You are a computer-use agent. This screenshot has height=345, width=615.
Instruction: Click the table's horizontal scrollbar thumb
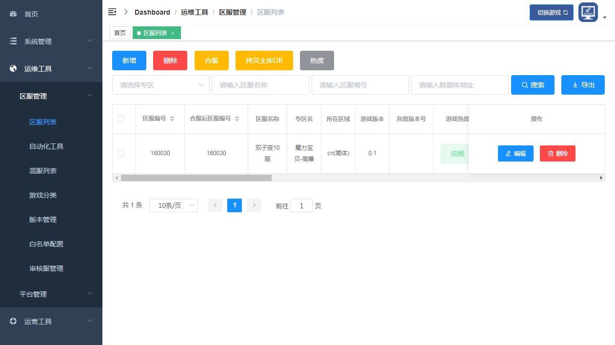point(196,178)
